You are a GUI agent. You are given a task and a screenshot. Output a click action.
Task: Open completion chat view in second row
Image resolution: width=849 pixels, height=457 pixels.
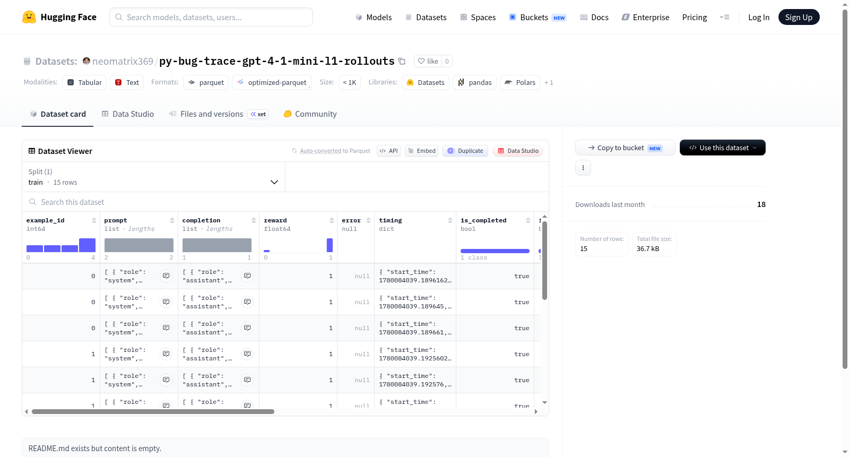coord(247,302)
